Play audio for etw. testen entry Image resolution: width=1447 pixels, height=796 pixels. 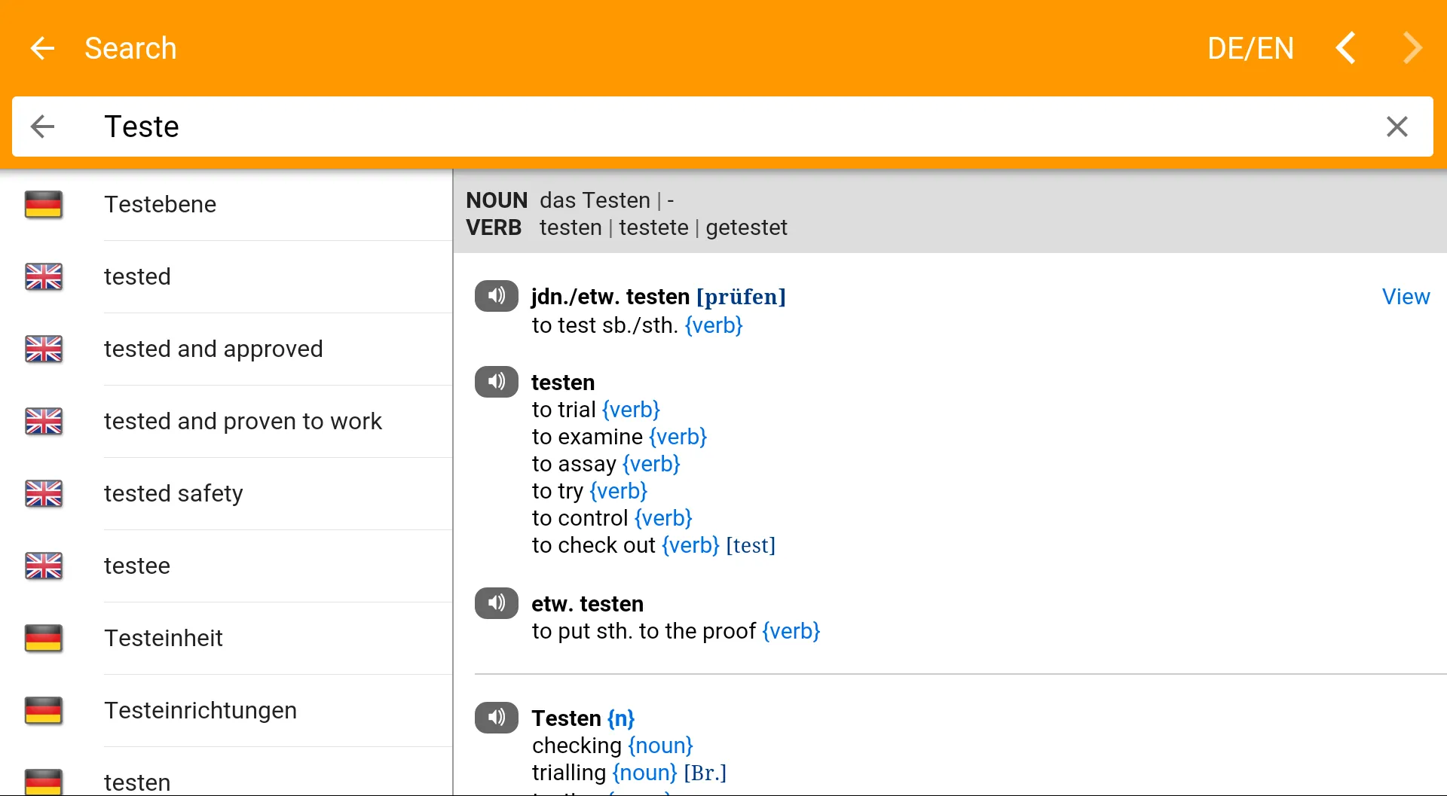tap(496, 603)
